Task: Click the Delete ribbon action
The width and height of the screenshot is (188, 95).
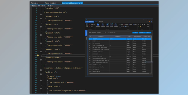Action: 126,24
